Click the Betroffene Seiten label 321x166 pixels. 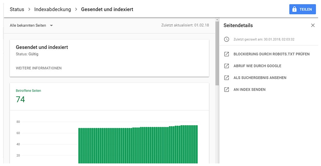pyautogui.click(x=28, y=91)
